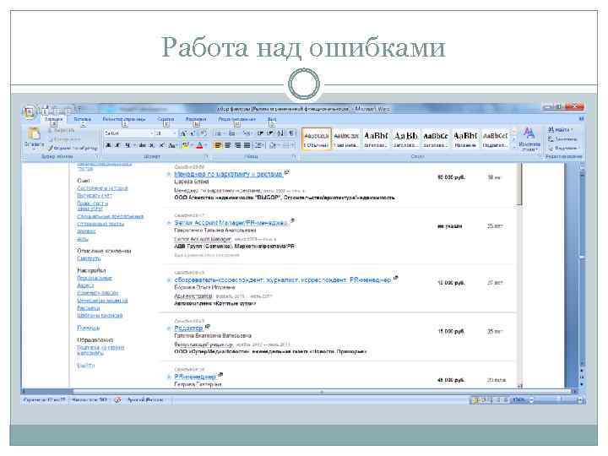Open the PR-менеджер resume link

tap(195, 377)
